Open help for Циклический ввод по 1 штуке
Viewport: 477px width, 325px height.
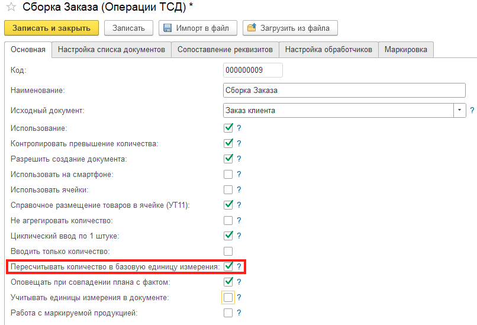(239, 236)
